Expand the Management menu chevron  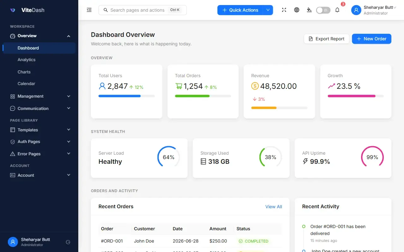click(68, 96)
